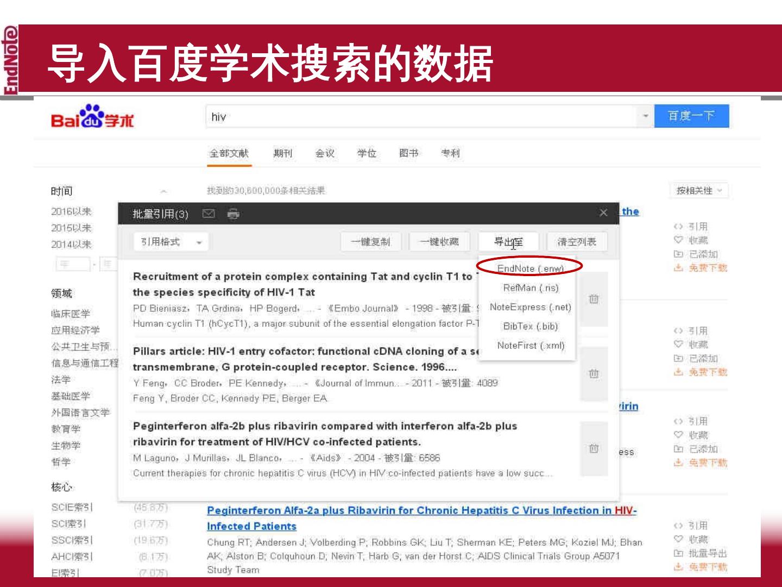Click the printer icon in batch cite header
The width and height of the screenshot is (782, 587).
tap(234, 214)
